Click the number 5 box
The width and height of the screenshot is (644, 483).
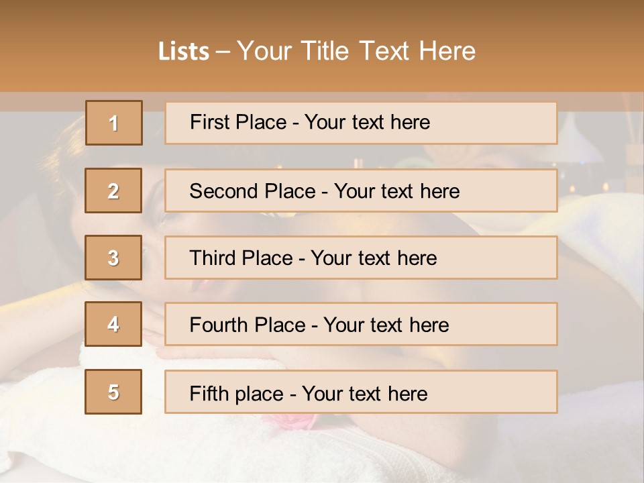[x=113, y=391]
